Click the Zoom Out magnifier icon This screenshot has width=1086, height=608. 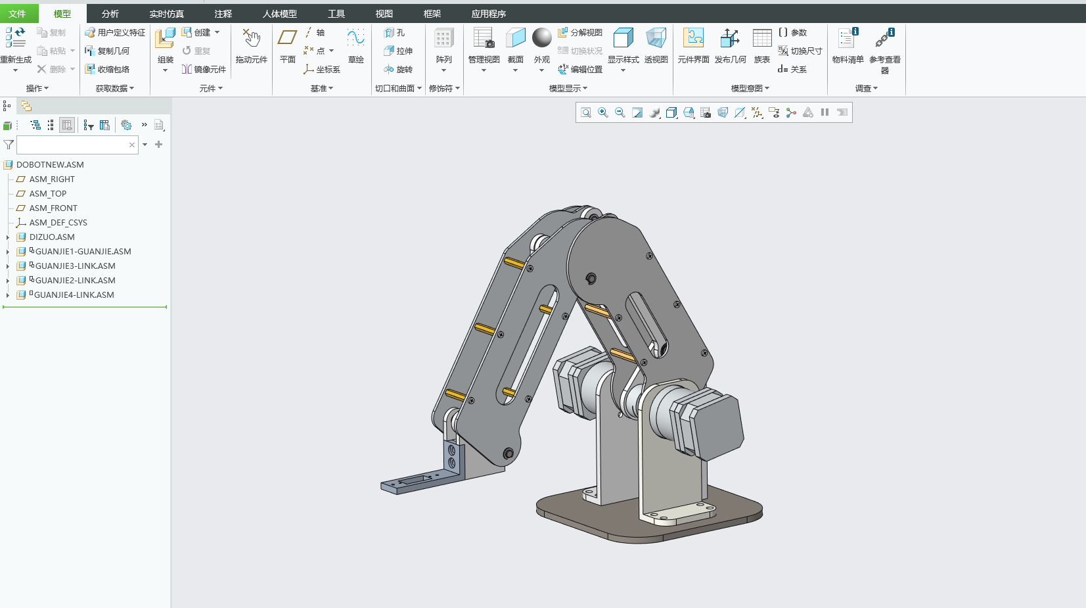620,112
